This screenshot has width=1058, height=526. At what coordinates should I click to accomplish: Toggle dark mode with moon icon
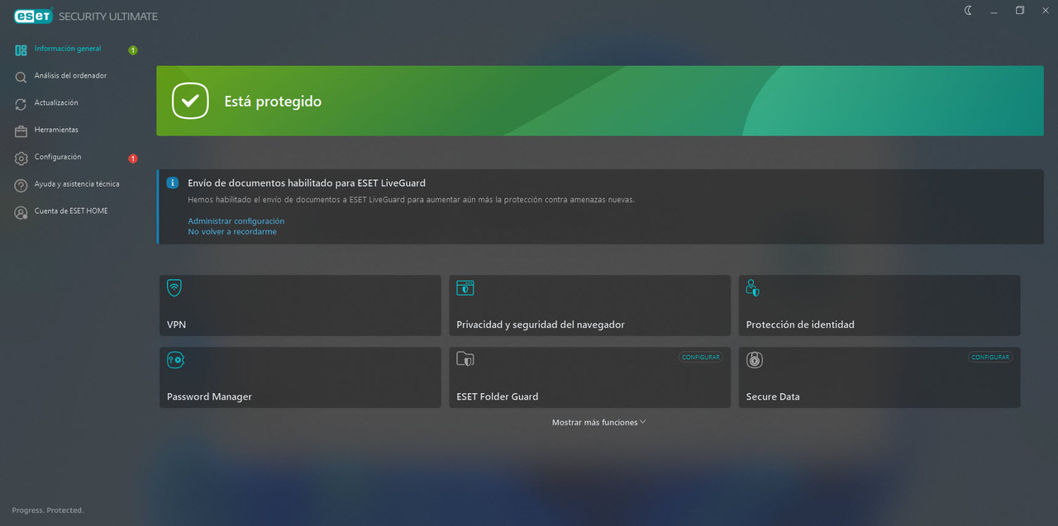coord(969,10)
